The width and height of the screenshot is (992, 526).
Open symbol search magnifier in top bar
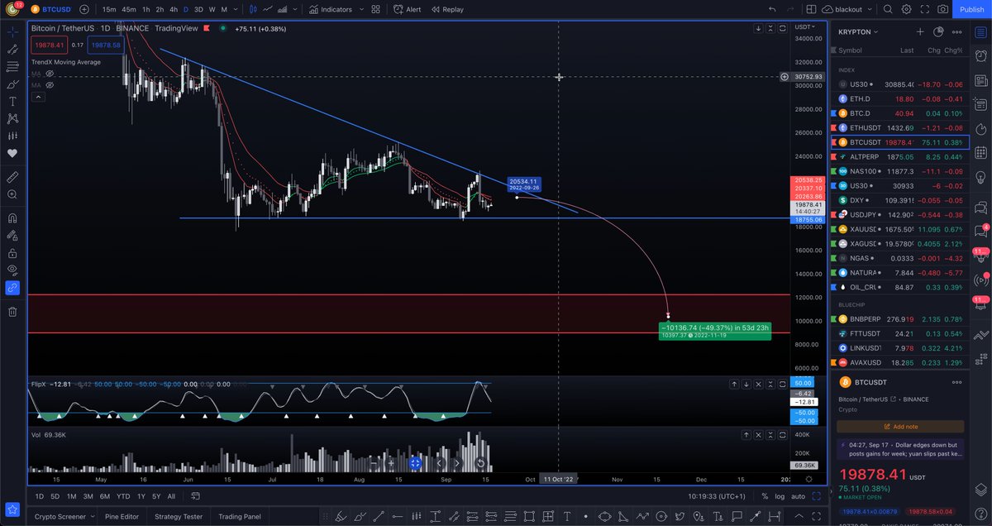pos(888,9)
